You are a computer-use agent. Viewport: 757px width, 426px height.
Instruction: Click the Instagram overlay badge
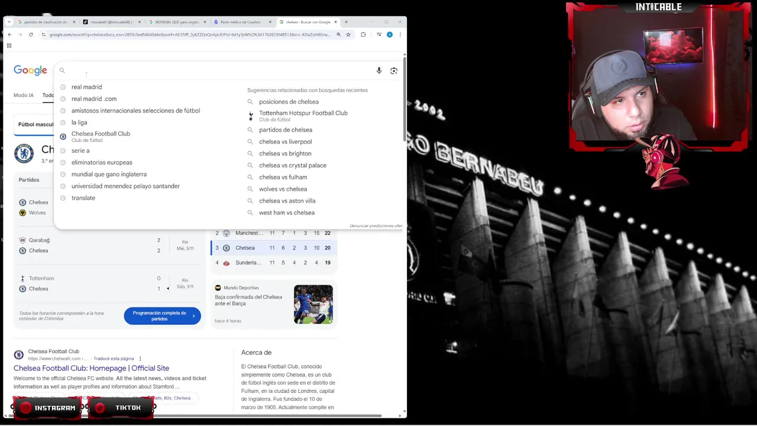pos(47,408)
